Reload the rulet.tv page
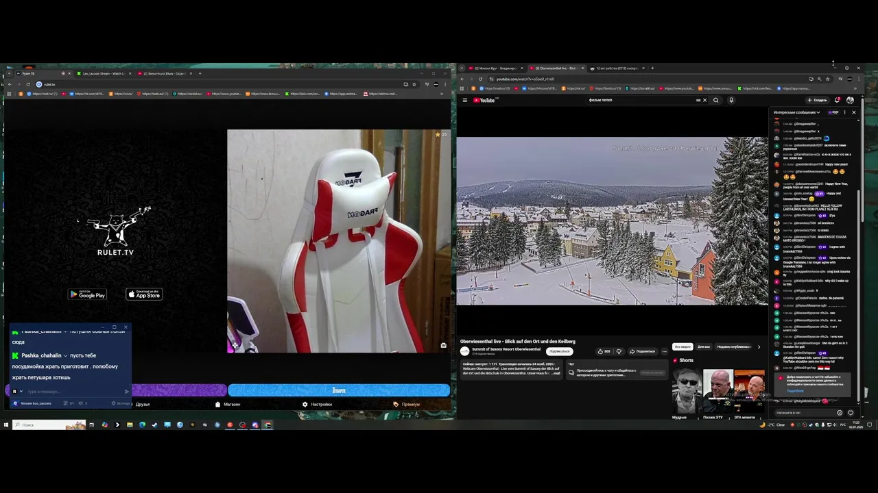This screenshot has height=493, width=878. pyautogui.click(x=27, y=84)
